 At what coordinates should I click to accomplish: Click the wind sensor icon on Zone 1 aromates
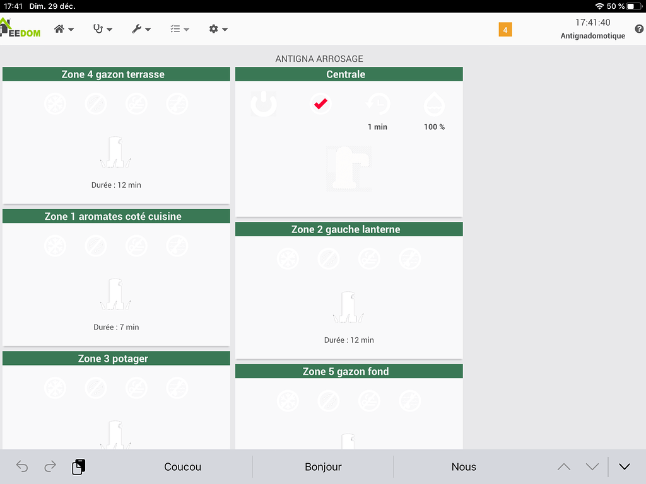click(x=137, y=246)
